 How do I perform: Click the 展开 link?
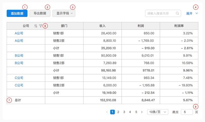tap(189, 14)
